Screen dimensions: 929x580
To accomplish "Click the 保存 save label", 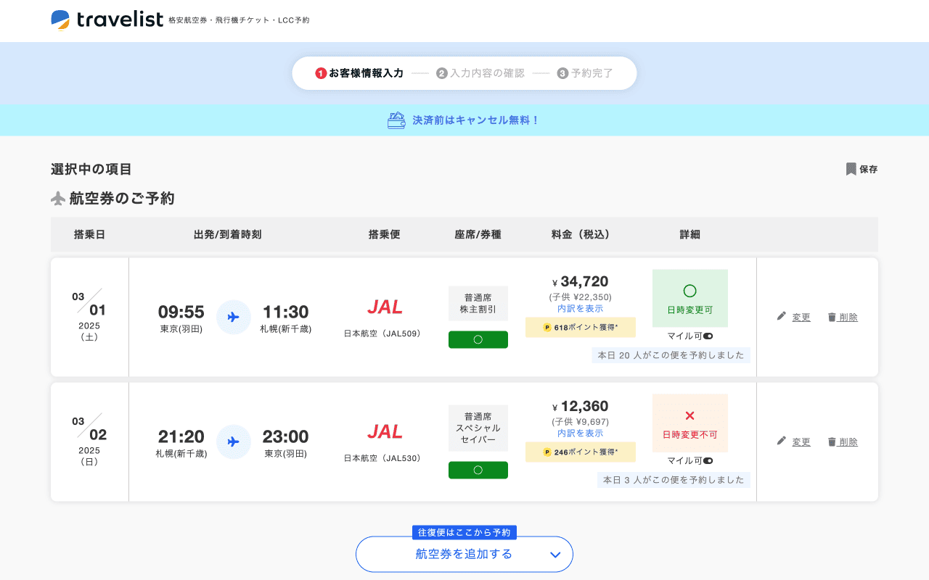I will pyautogui.click(x=869, y=169).
